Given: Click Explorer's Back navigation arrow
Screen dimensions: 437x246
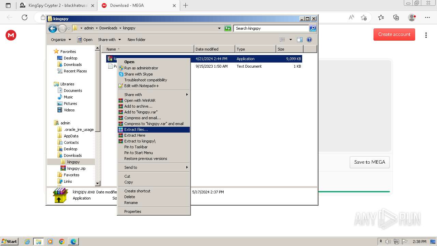Looking at the screenshot, I should (x=53, y=28).
